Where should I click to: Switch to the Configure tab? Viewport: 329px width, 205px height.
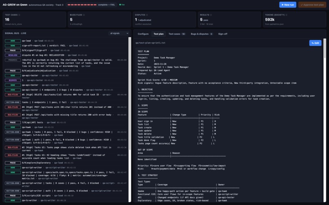143,34
